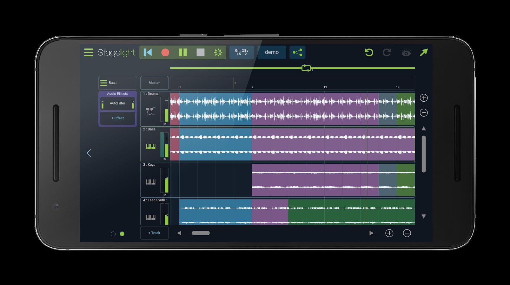Click the horizontal timeline scrollbar handle
The width and height of the screenshot is (510, 285).
click(201, 233)
